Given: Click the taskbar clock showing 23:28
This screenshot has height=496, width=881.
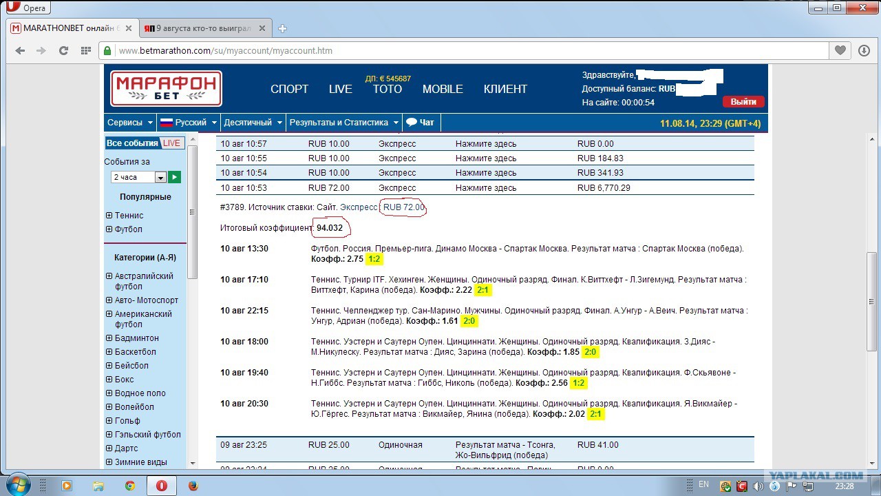Looking at the screenshot, I should 843,486.
